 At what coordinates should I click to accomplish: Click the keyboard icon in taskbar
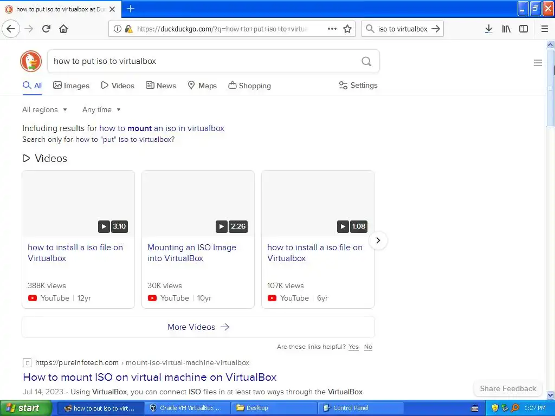(x=475, y=408)
